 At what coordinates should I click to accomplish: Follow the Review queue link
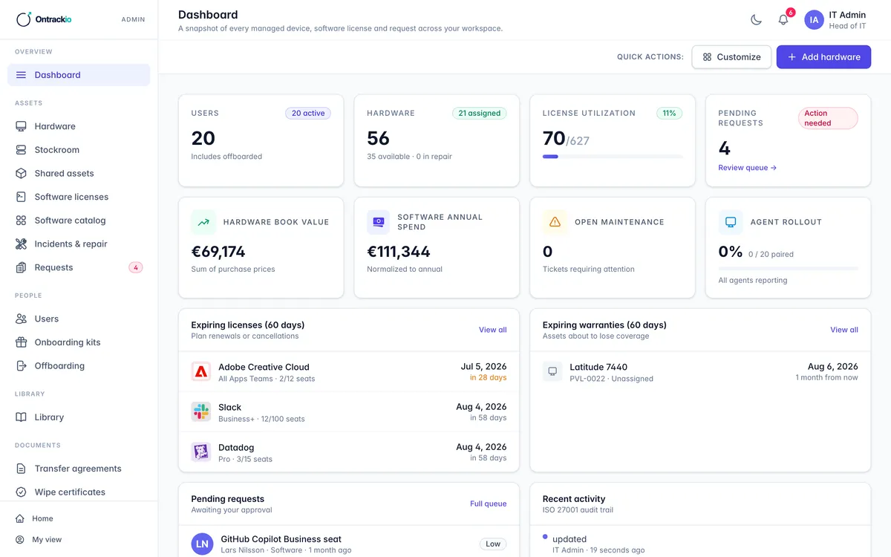click(747, 168)
